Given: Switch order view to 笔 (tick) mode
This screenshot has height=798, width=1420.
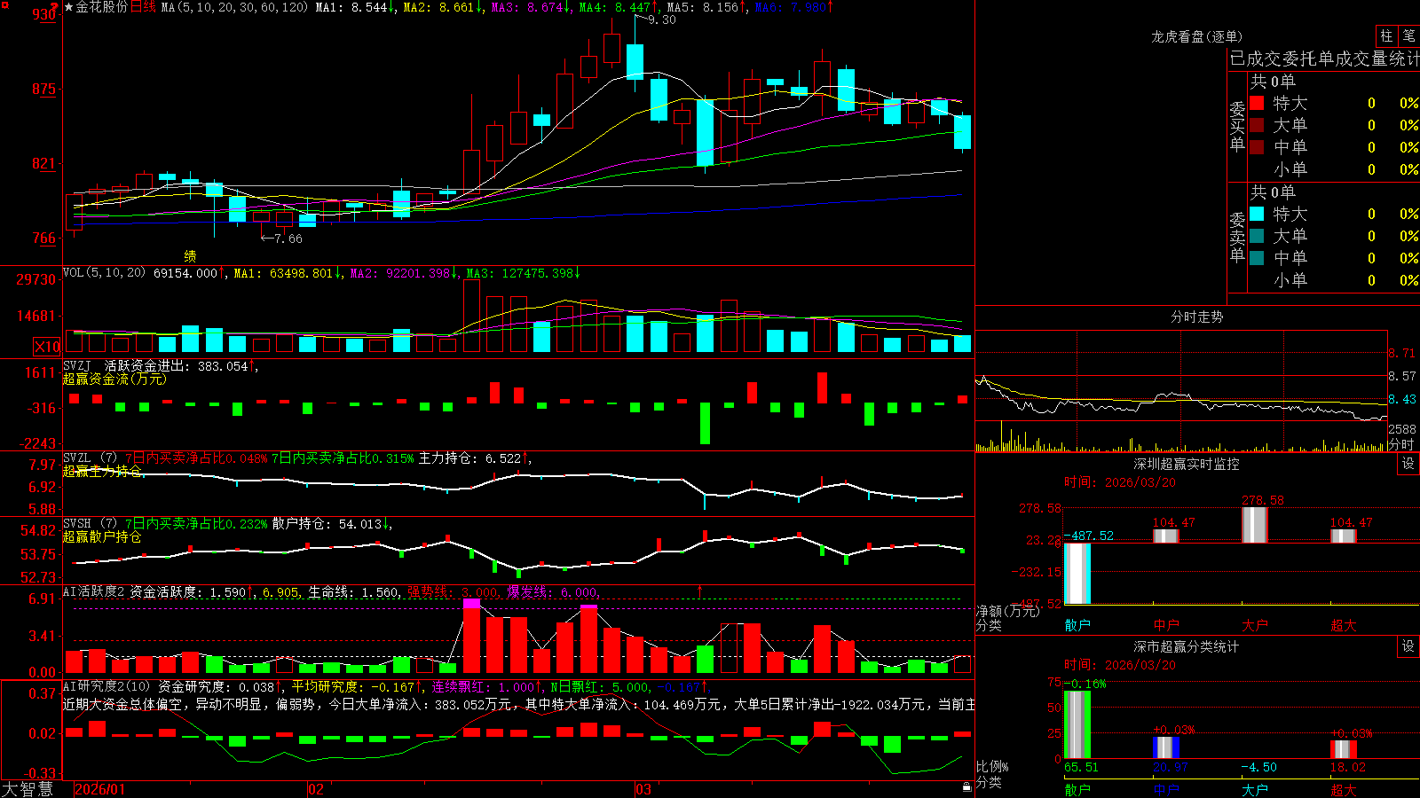Looking at the screenshot, I should 1409,35.
